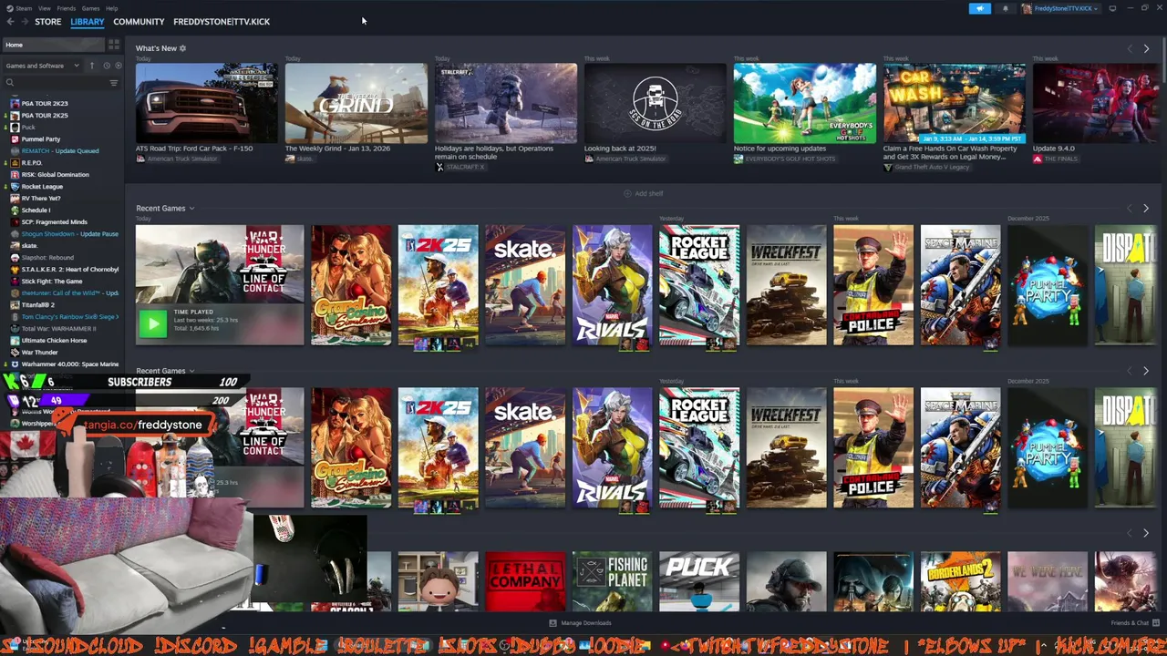Show next What's New items arrow
Image resolution: width=1167 pixels, height=656 pixels.
(1146, 48)
